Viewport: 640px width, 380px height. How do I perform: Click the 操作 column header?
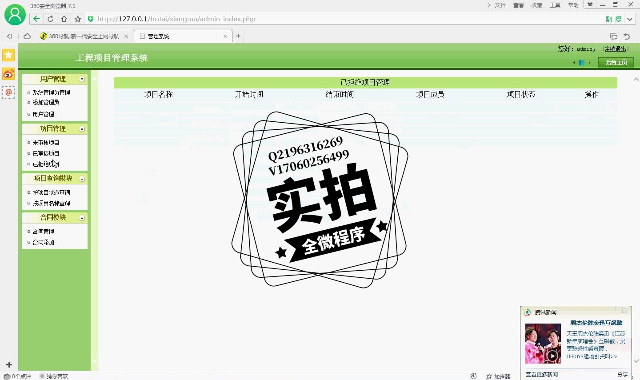tap(592, 94)
